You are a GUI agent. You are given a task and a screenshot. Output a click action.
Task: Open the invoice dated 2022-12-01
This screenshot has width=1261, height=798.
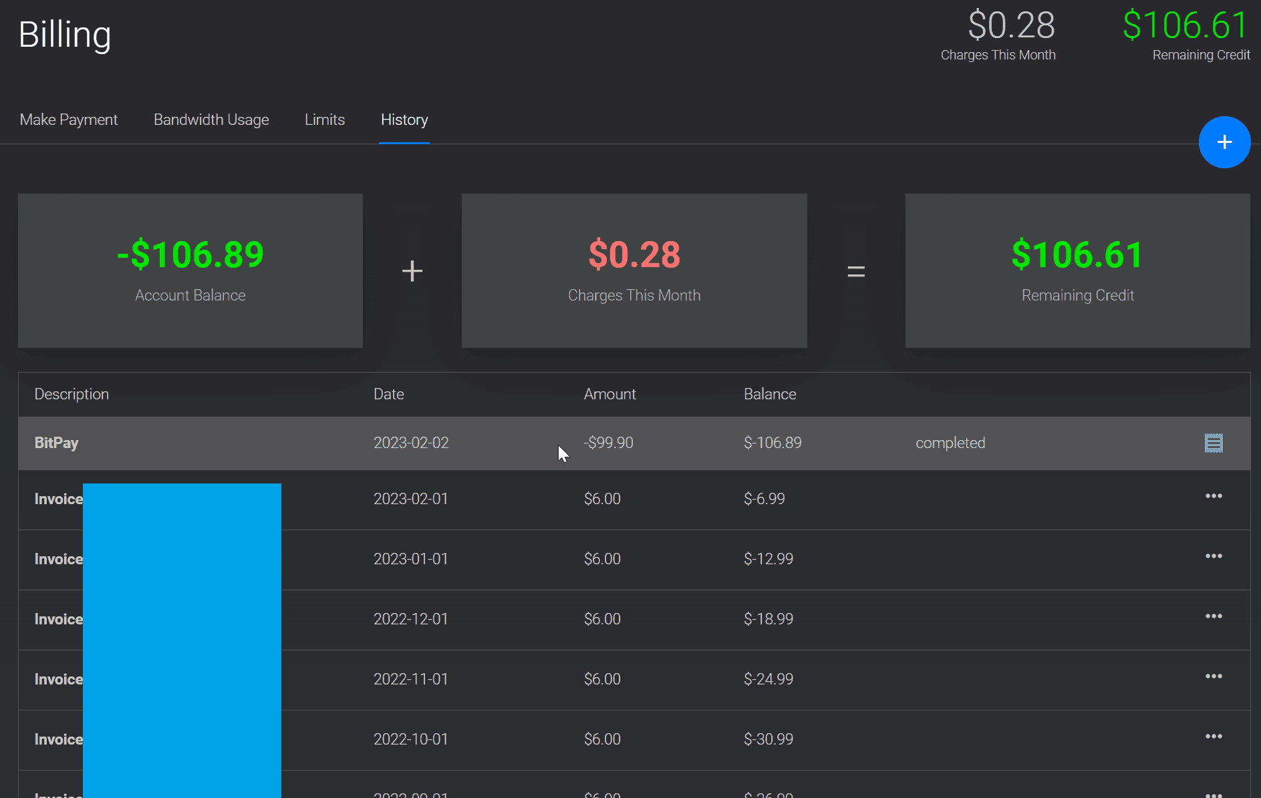pos(58,619)
